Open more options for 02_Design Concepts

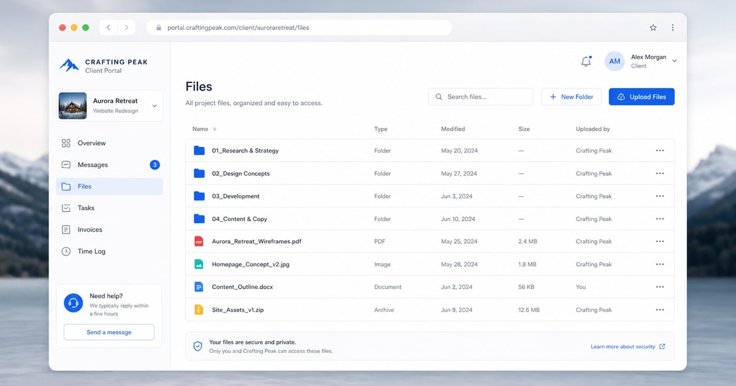pyautogui.click(x=660, y=173)
